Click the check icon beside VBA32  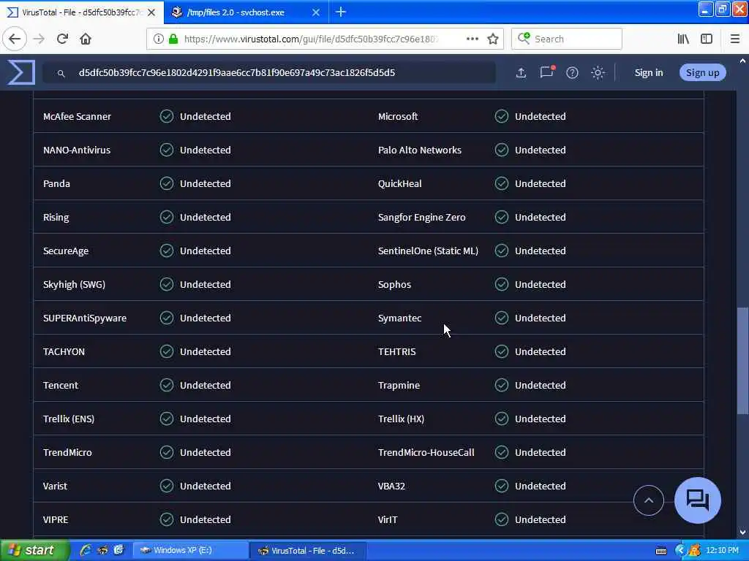click(502, 486)
